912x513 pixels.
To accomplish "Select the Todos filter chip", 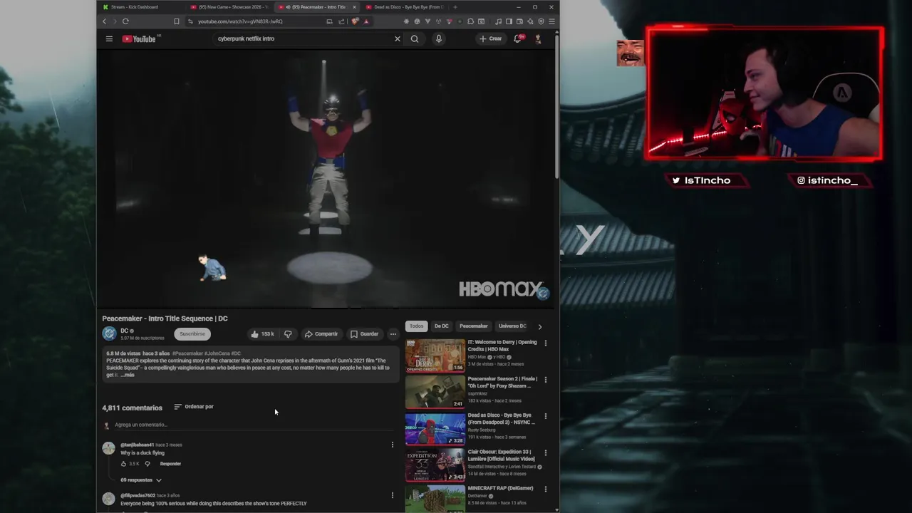I will tap(416, 326).
